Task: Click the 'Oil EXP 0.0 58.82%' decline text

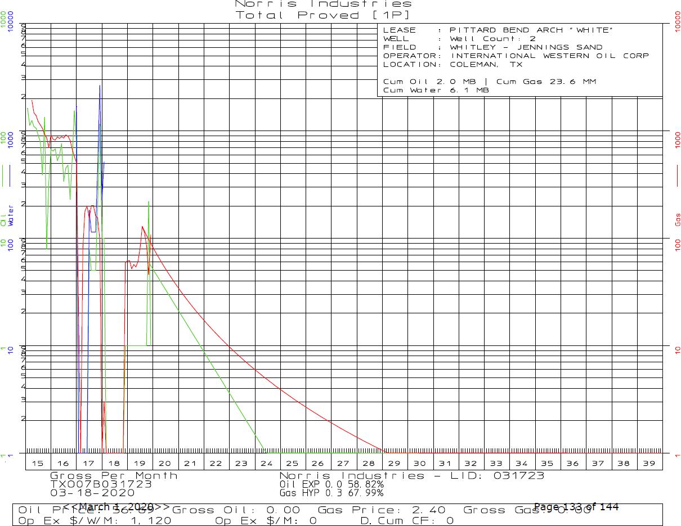Action: coord(331,484)
